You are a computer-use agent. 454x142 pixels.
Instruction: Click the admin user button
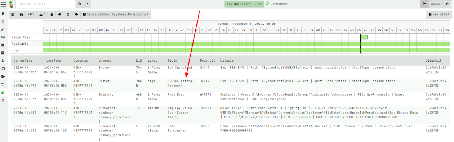[x=435, y=4]
